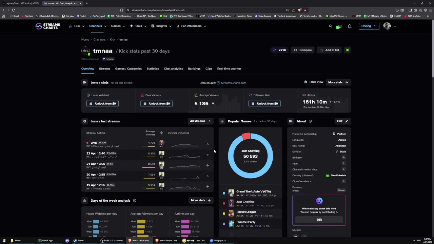This screenshot has height=244, width=434.
Task: Click More stats button in tmnaa stats
Action: point(338,82)
